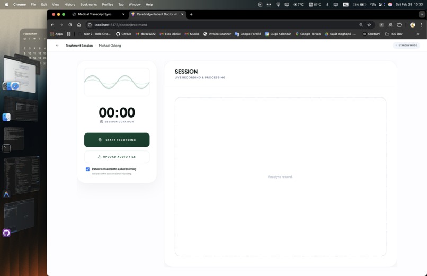The height and width of the screenshot is (276, 427).
Task: Open Year 2 - Role Orie... bookmark
Action: pyautogui.click(x=94, y=34)
